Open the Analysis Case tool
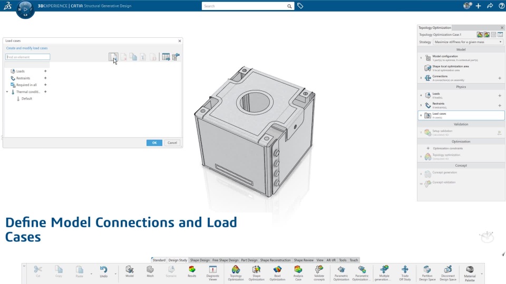The height and width of the screenshot is (284, 506). tap(298, 273)
